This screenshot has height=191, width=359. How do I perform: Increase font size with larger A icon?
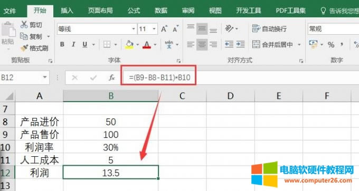click(164, 29)
